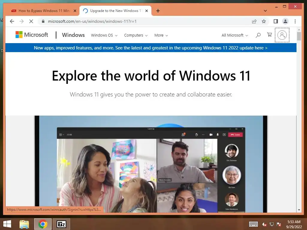The width and height of the screenshot is (307, 230).
Task: Open a new tab with the plus button
Action: point(158,11)
